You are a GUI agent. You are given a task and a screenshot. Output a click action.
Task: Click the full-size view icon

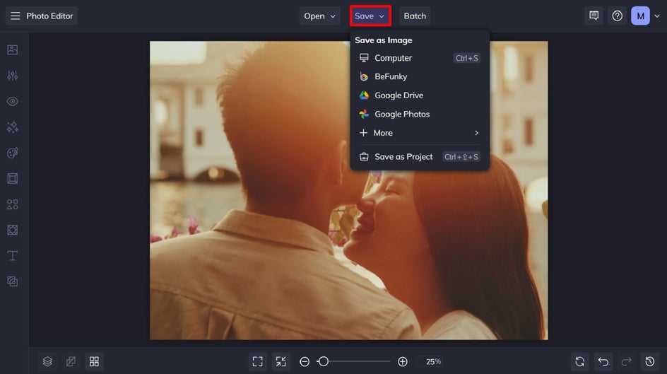(x=281, y=361)
